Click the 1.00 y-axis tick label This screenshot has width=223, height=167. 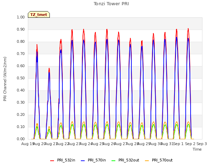21,17
